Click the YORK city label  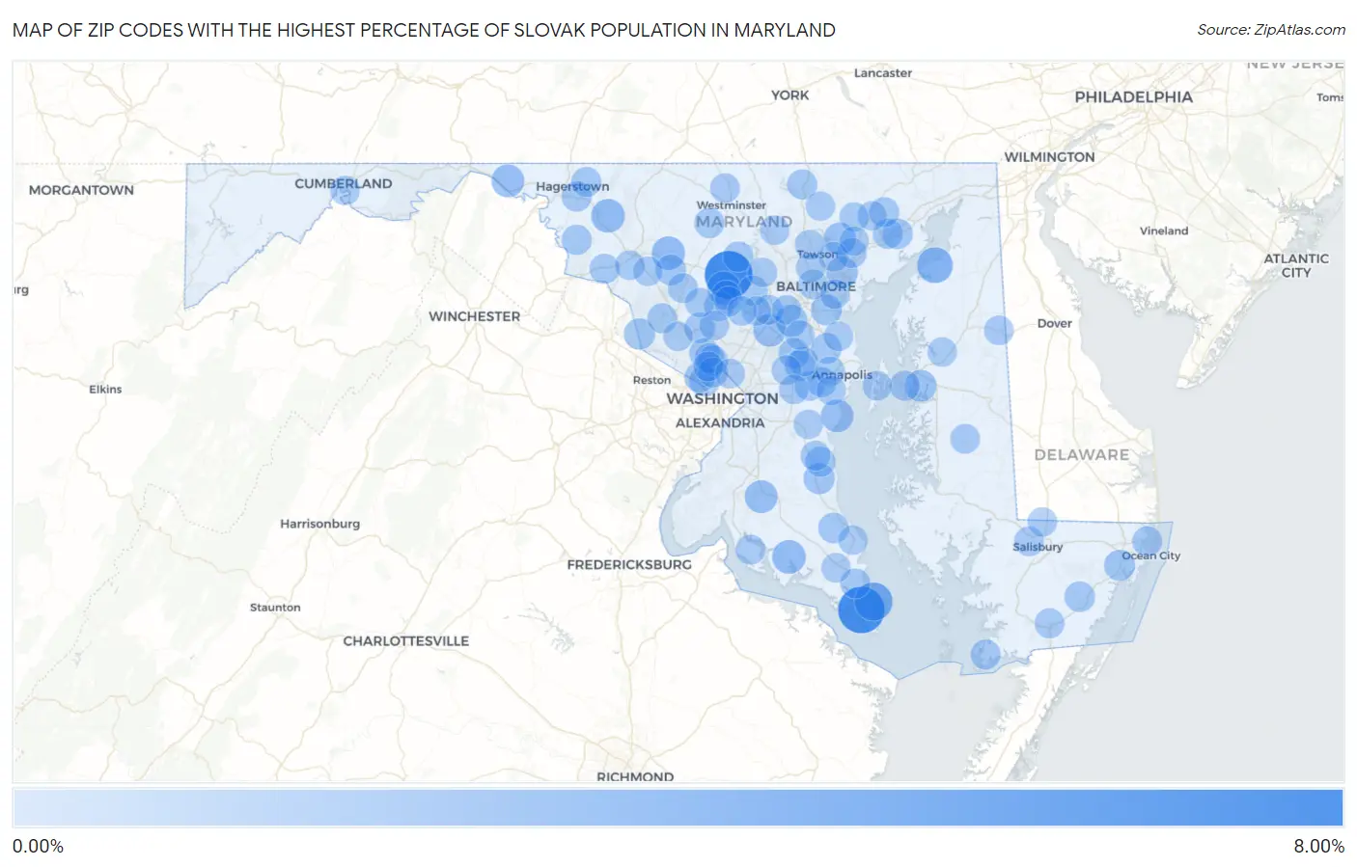[x=789, y=95]
